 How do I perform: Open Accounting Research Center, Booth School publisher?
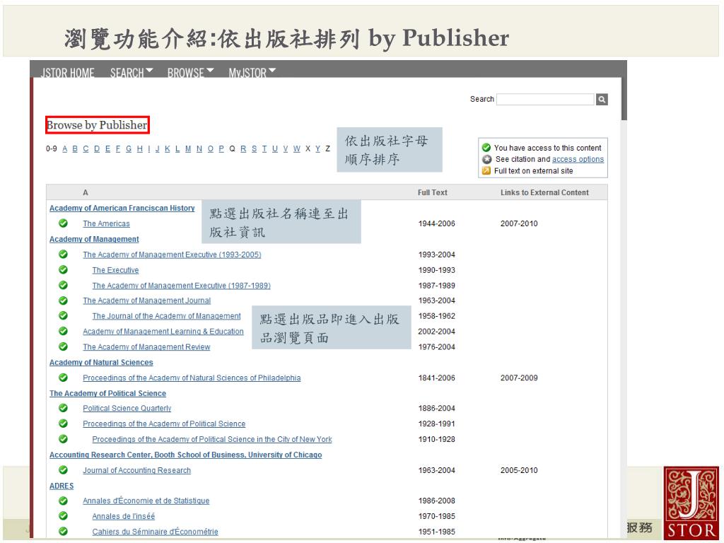pos(186,455)
